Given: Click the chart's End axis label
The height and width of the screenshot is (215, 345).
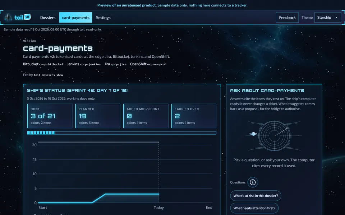Looking at the screenshot, I should pyautogui.click(x=209, y=207).
